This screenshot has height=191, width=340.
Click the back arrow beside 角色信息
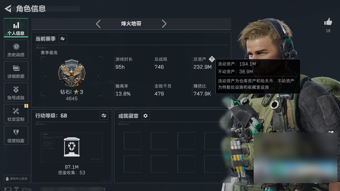point(8,9)
